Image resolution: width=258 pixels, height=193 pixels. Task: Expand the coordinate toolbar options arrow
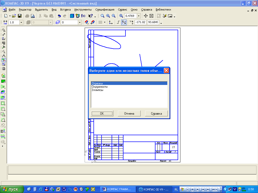pyautogui.click(x=161, y=23)
